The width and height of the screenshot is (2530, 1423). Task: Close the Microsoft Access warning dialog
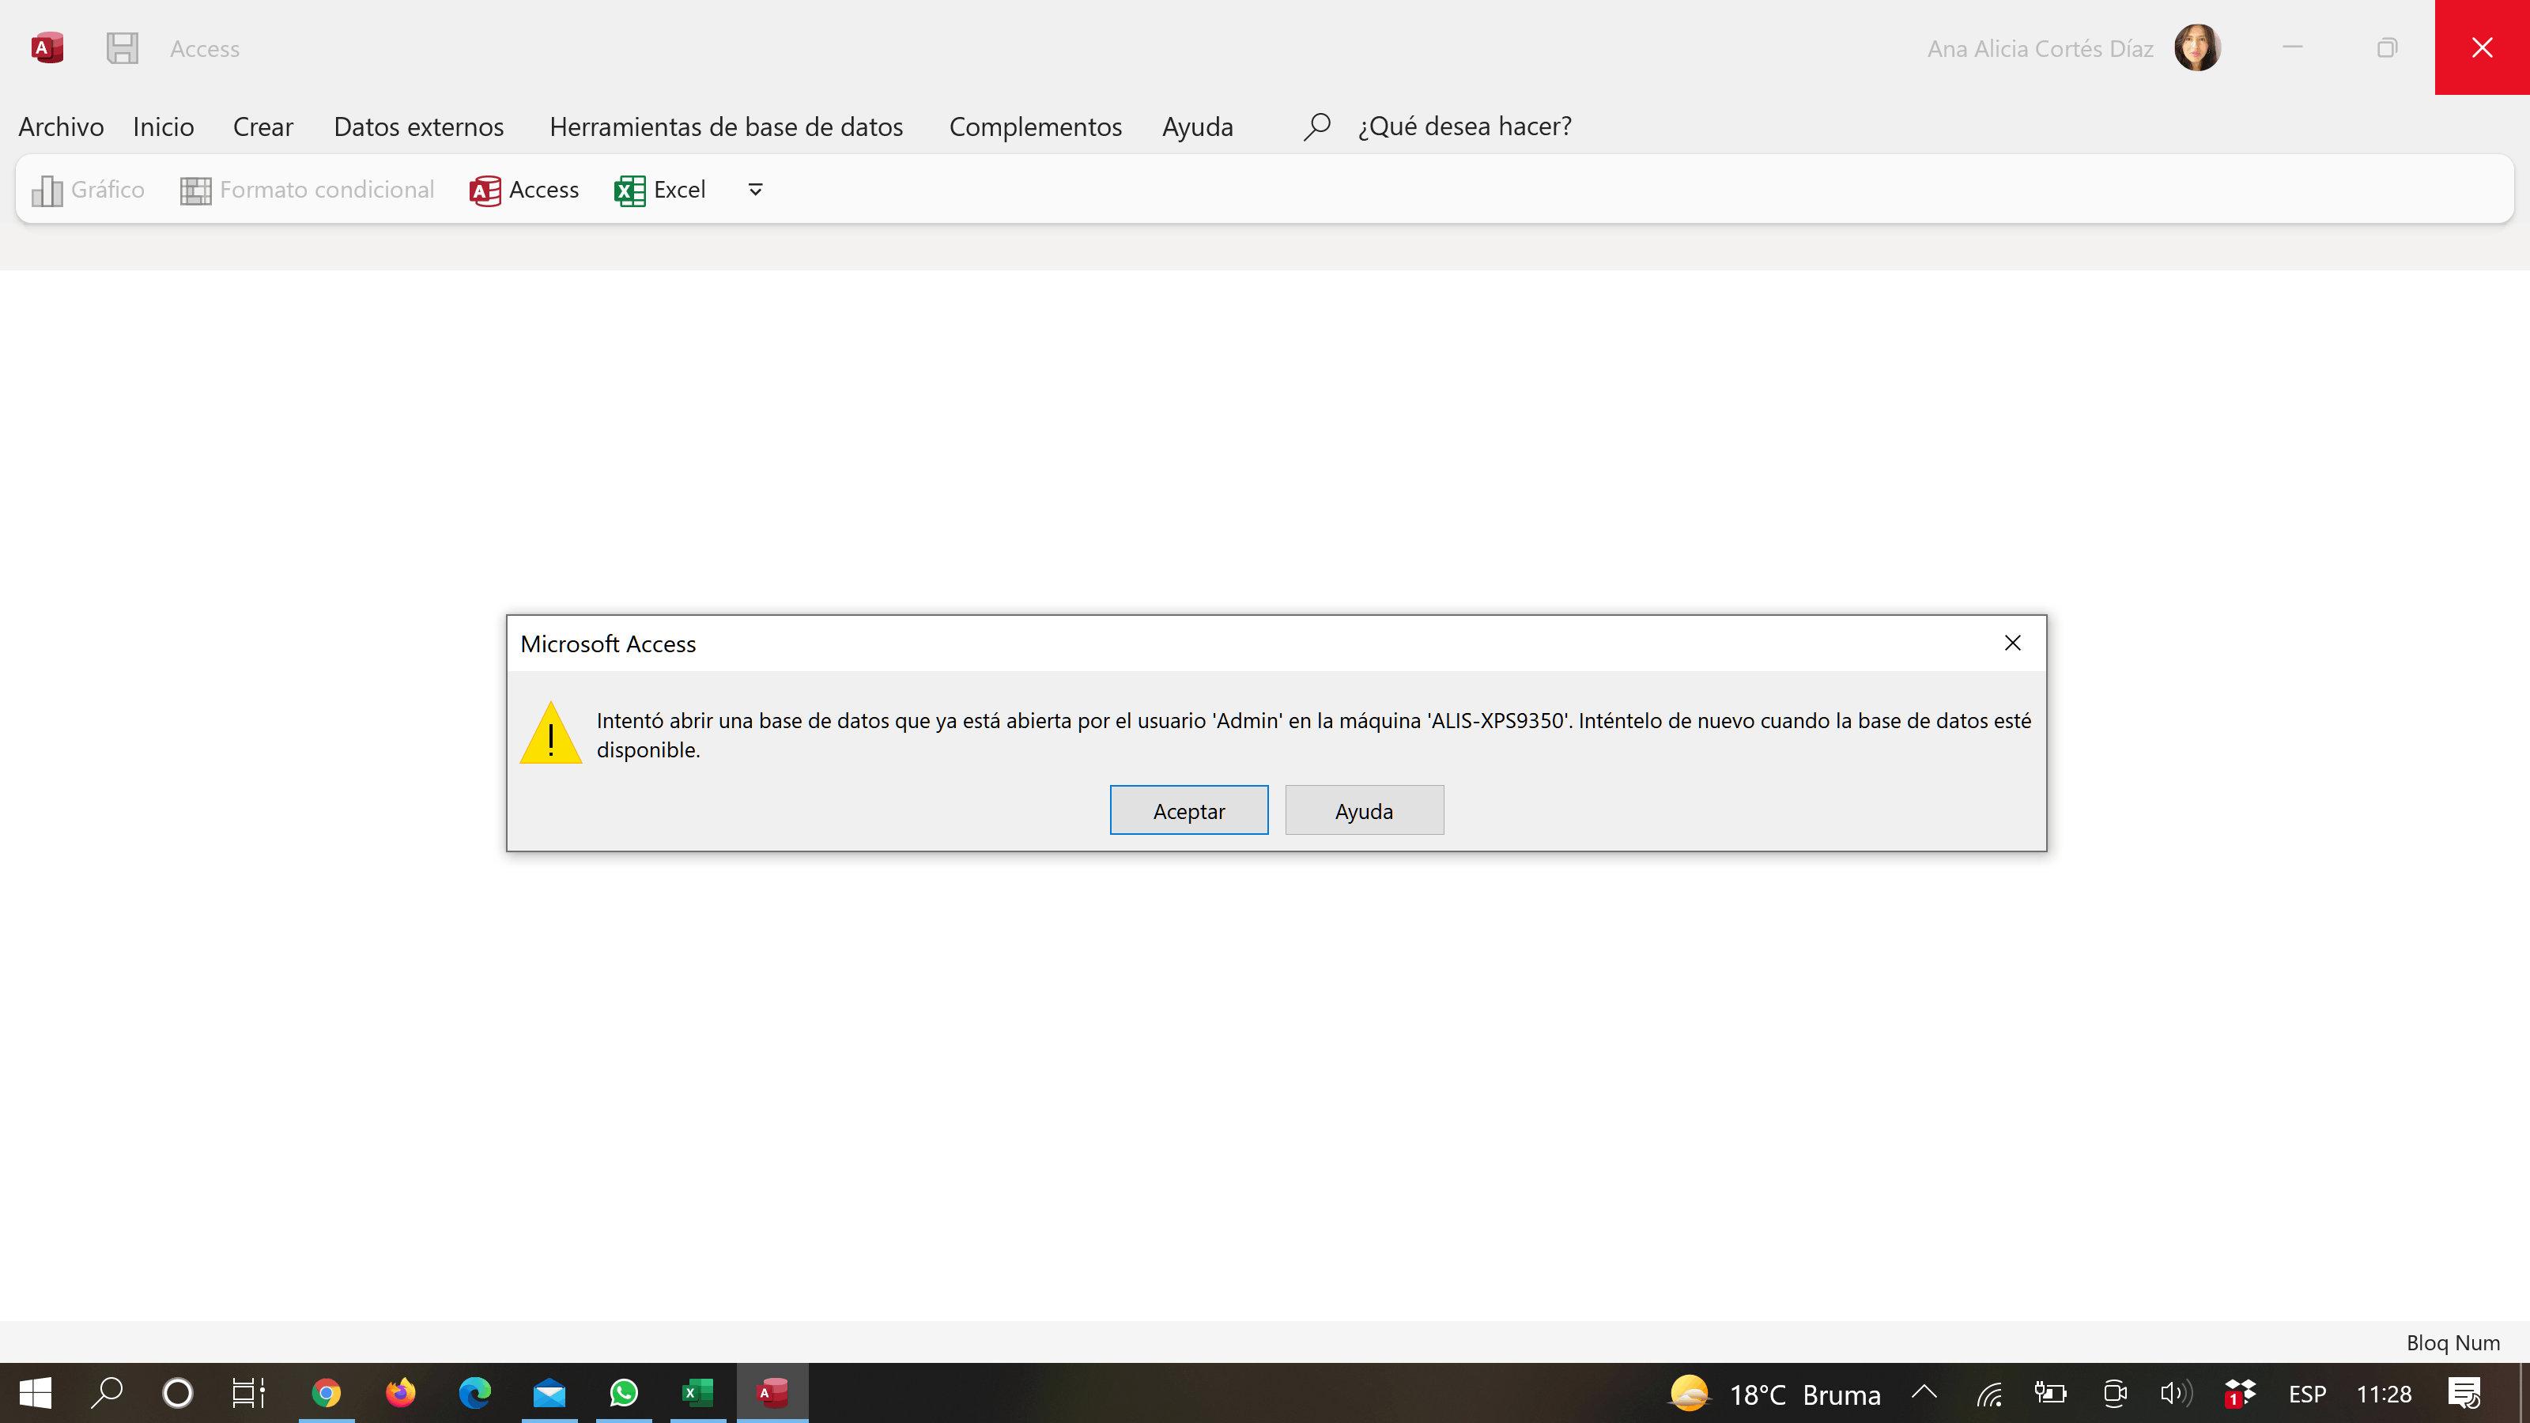click(2012, 644)
